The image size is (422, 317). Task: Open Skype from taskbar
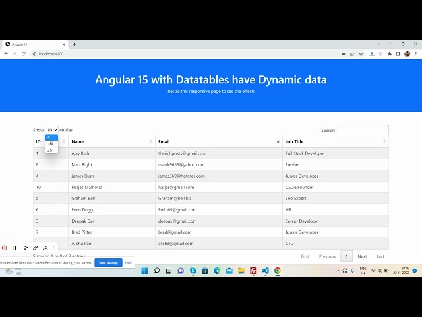(193, 271)
